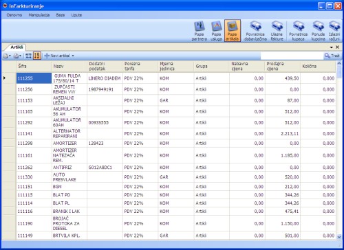Click cell 128423
This screenshot has height=250, width=344.
tap(105, 144)
